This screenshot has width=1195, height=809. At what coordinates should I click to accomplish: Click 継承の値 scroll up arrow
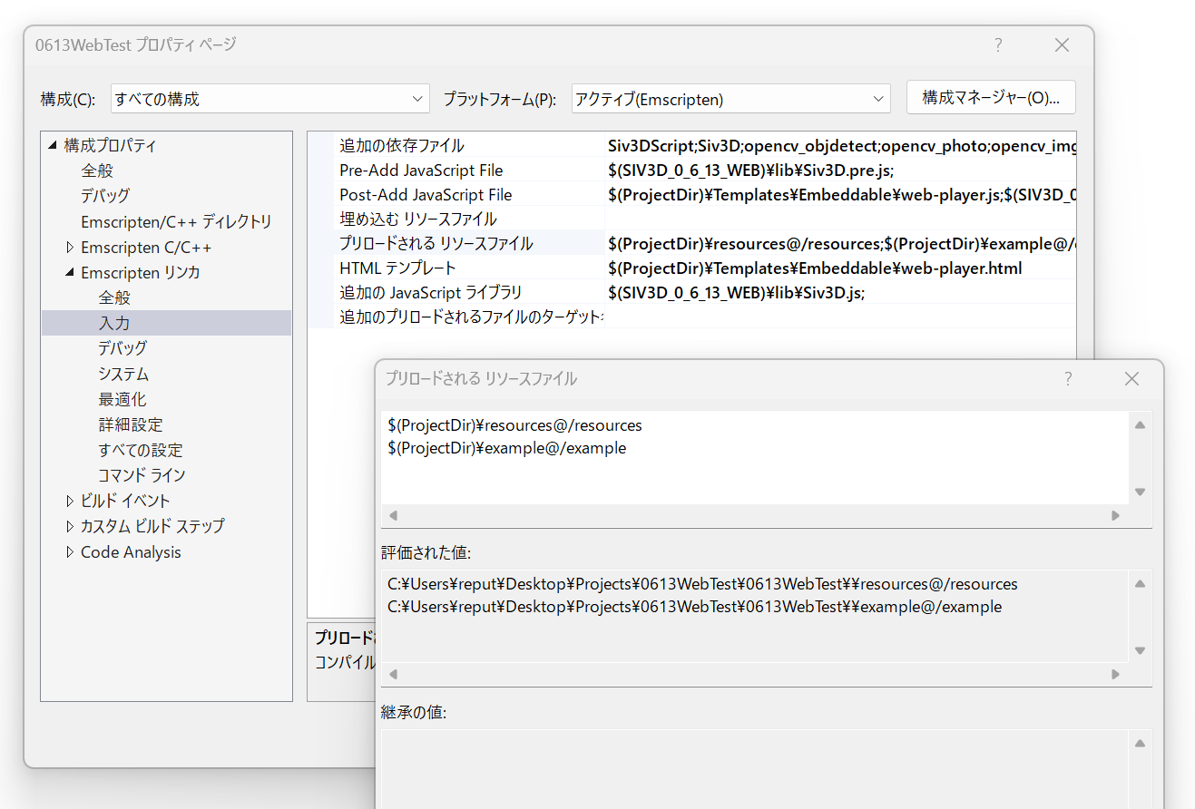1141,743
